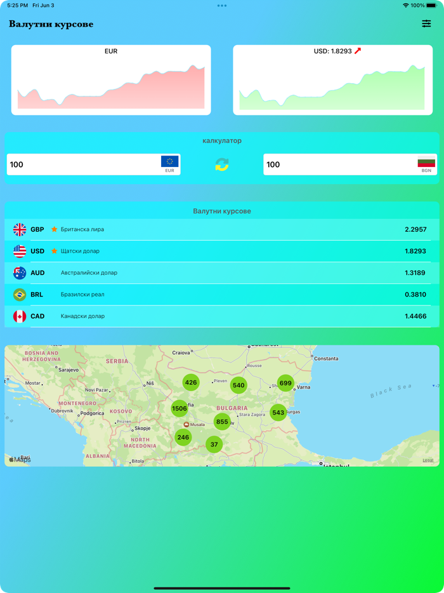Select the Британска лира row label

tap(82, 229)
